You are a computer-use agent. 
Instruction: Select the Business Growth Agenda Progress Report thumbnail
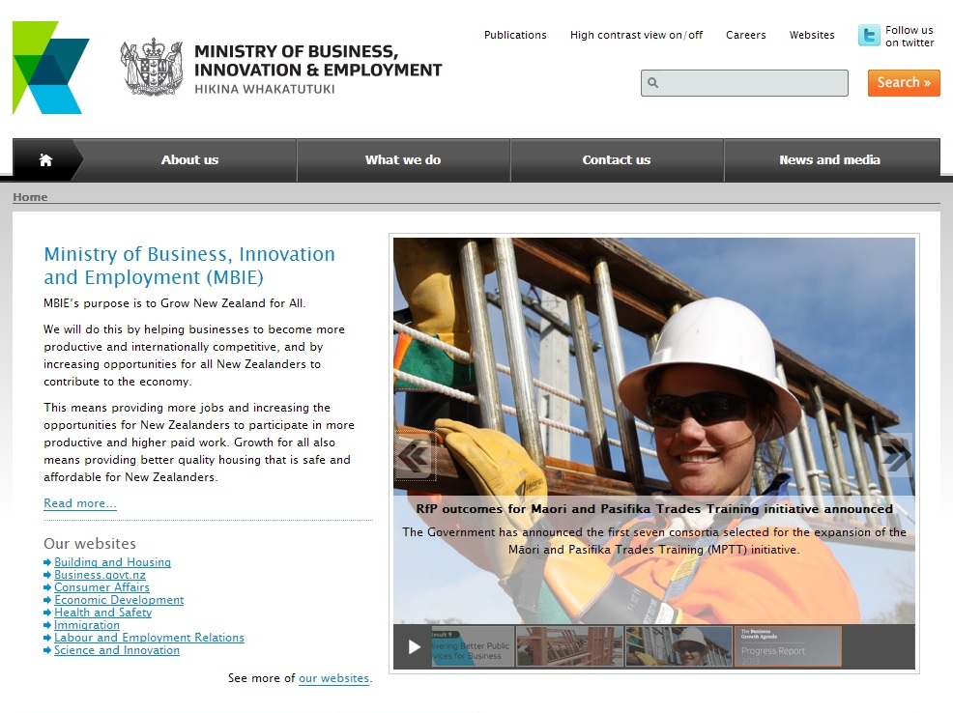click(788, 646)
